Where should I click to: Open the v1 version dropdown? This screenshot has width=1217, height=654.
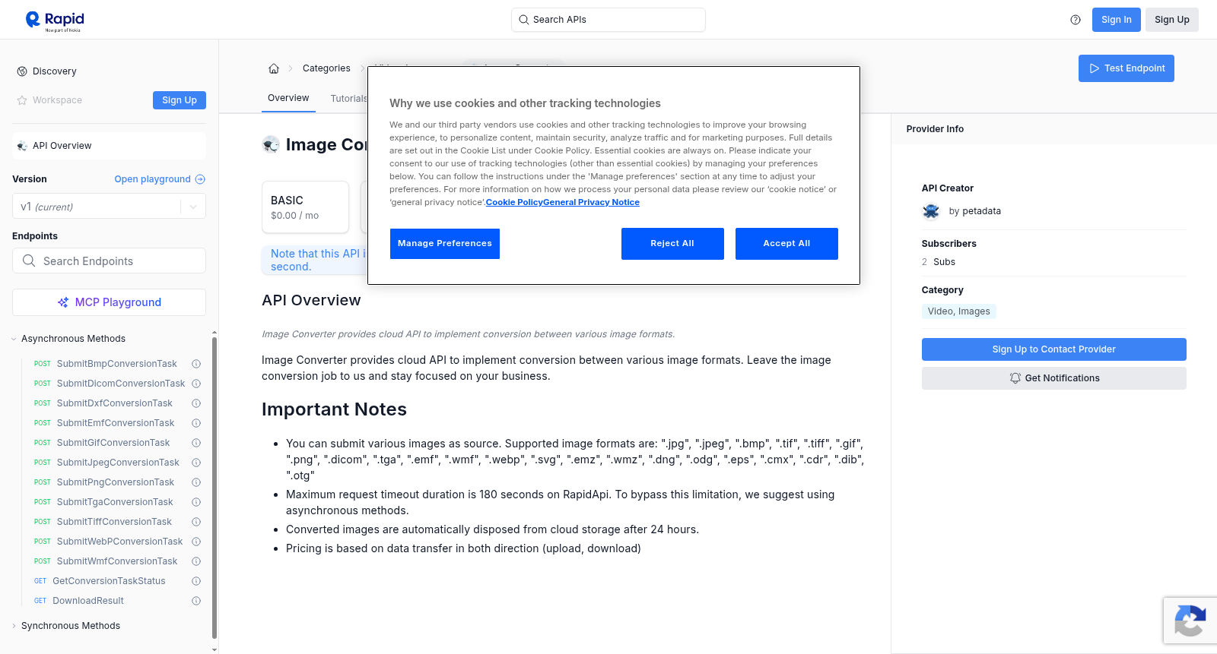[x=109, y=207]
